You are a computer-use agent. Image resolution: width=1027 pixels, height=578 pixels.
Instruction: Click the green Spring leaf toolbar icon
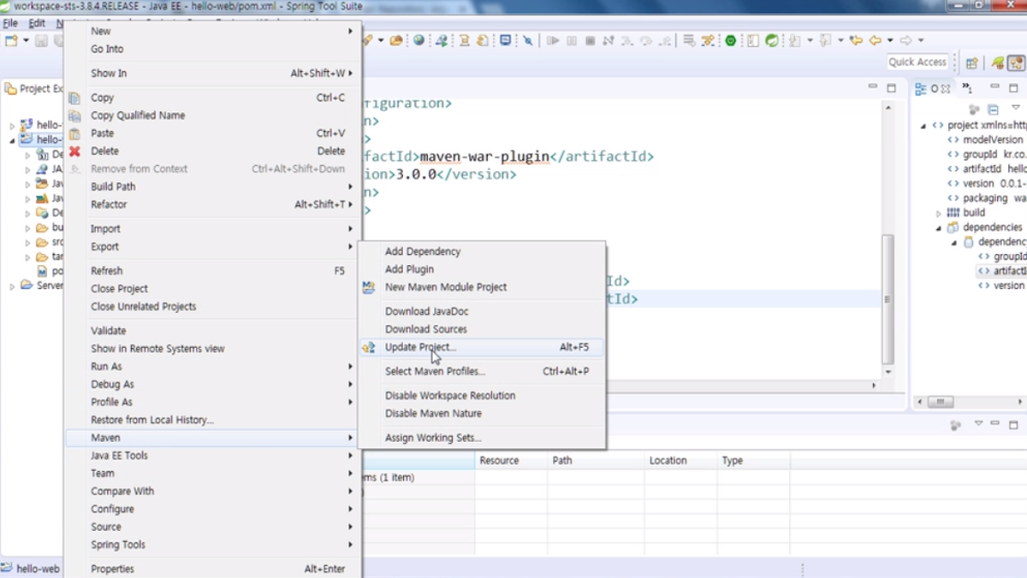(x=772, y=40)
